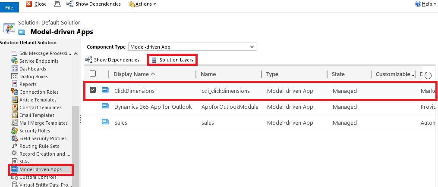Screen dimensions: 438x187
Task: Click the Customizable column header
Action: pyautogui.click(x=395, y=74)
